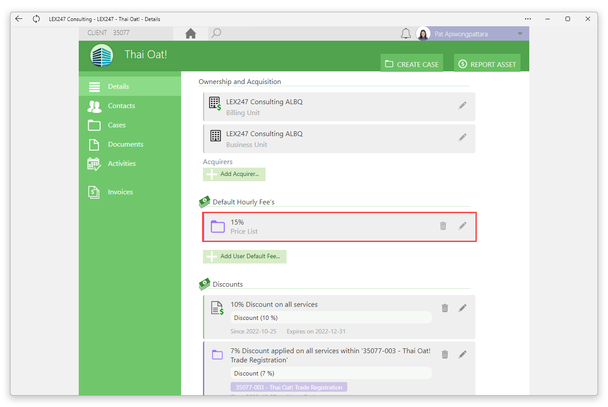Edit the 15% Price List entry
Viewport: 608px width, 407px height.
coord(462,226)
